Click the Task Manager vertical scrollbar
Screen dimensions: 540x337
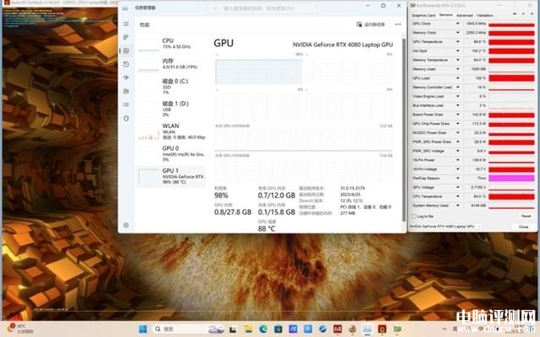[x=403, y=131]
